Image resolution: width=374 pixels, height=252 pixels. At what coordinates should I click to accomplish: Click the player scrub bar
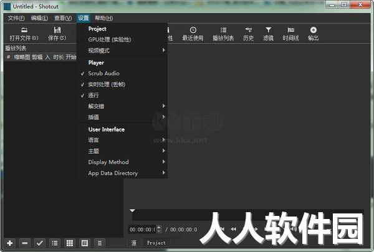pos(248,215)
